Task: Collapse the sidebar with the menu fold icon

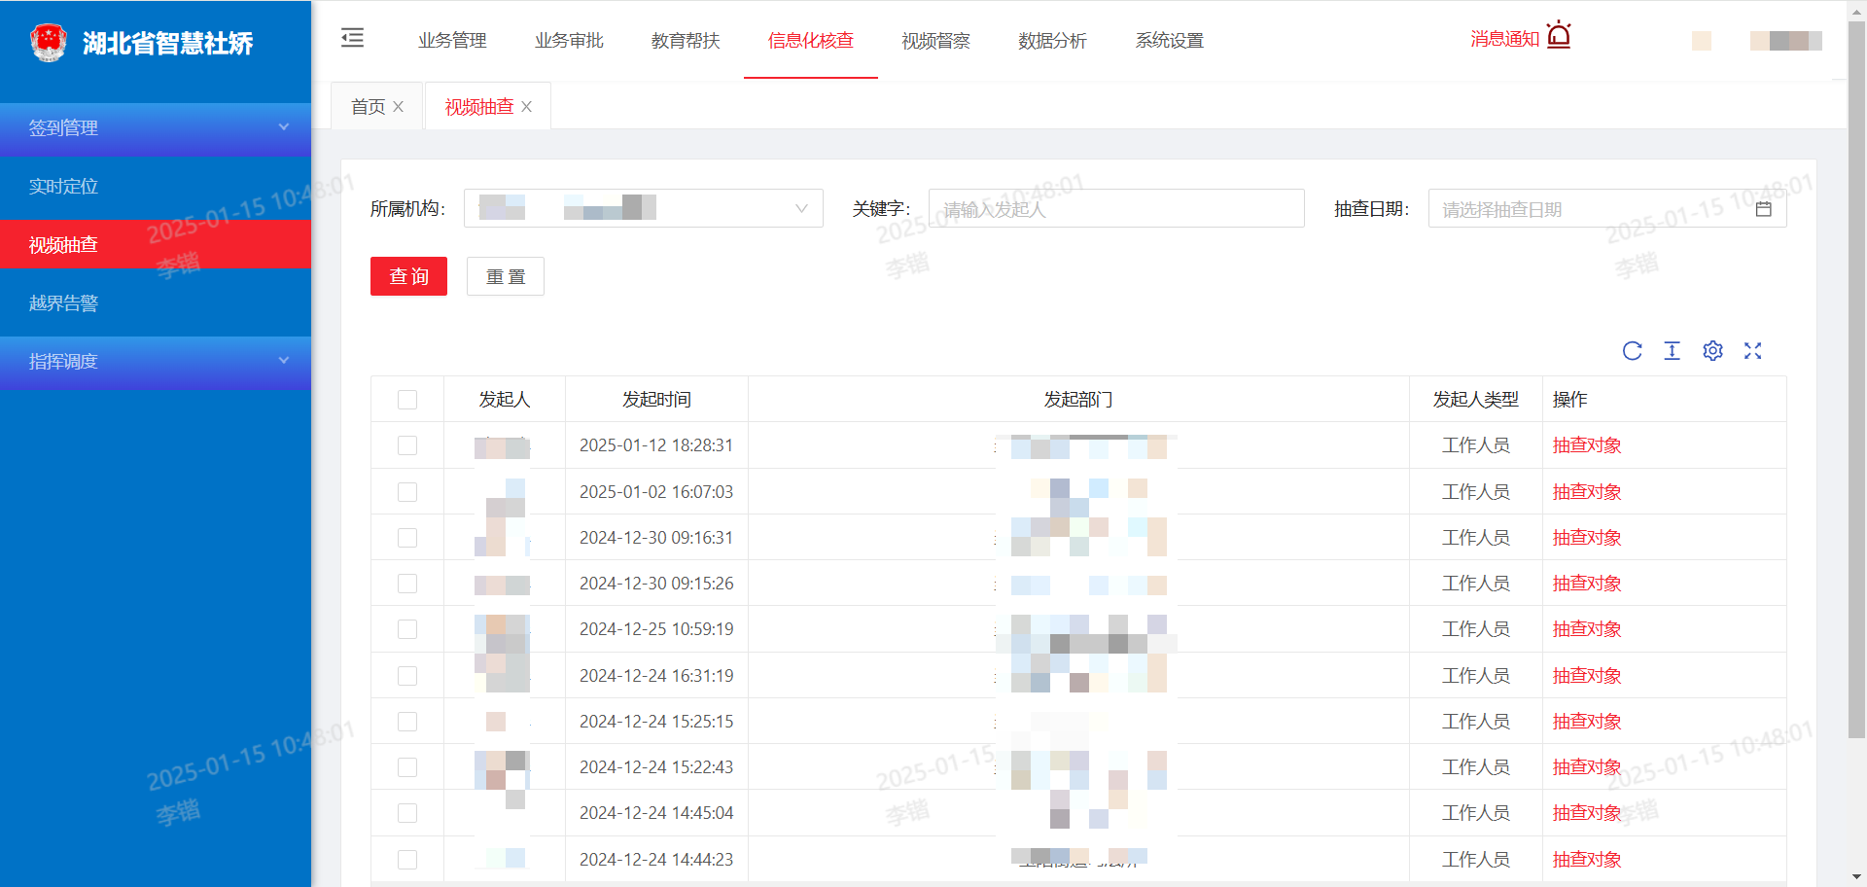Action: [x=352, y=38]
